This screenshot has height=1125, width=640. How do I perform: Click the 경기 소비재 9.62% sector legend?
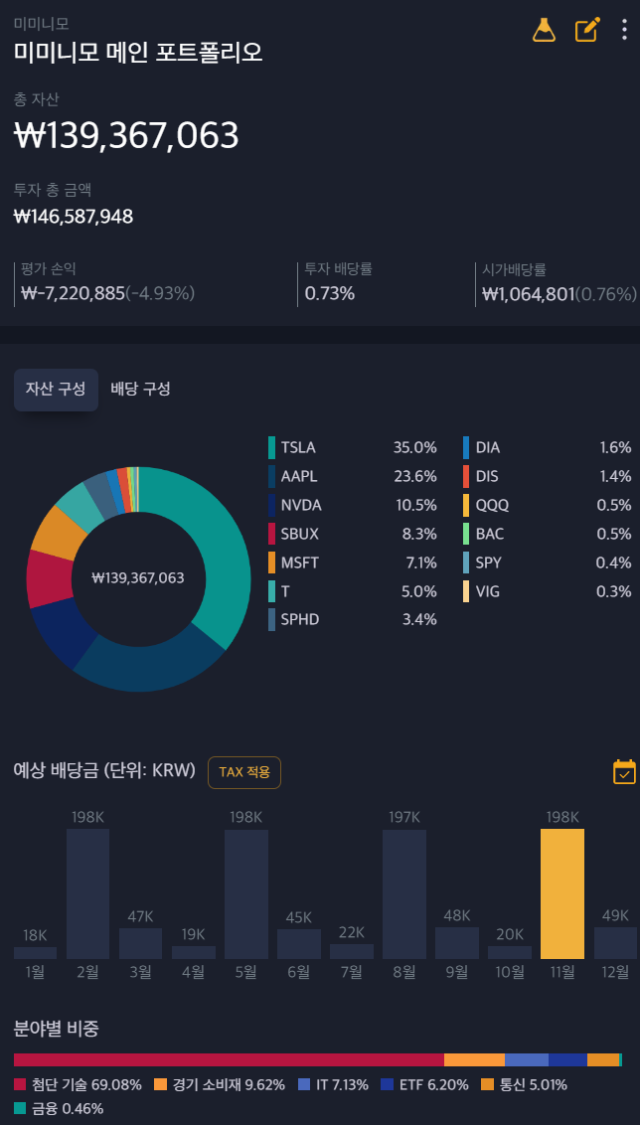220,1085
